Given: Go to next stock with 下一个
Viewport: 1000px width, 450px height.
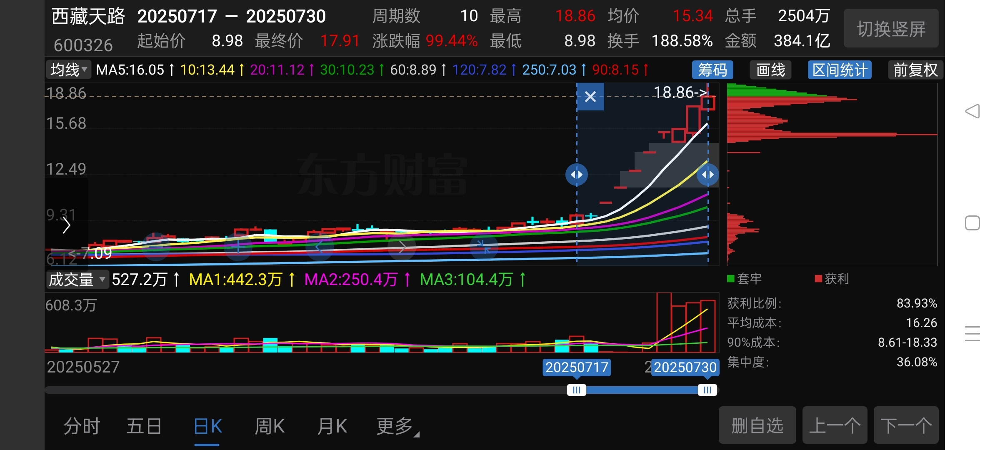Looking at the screenshot, I should 906,425.
